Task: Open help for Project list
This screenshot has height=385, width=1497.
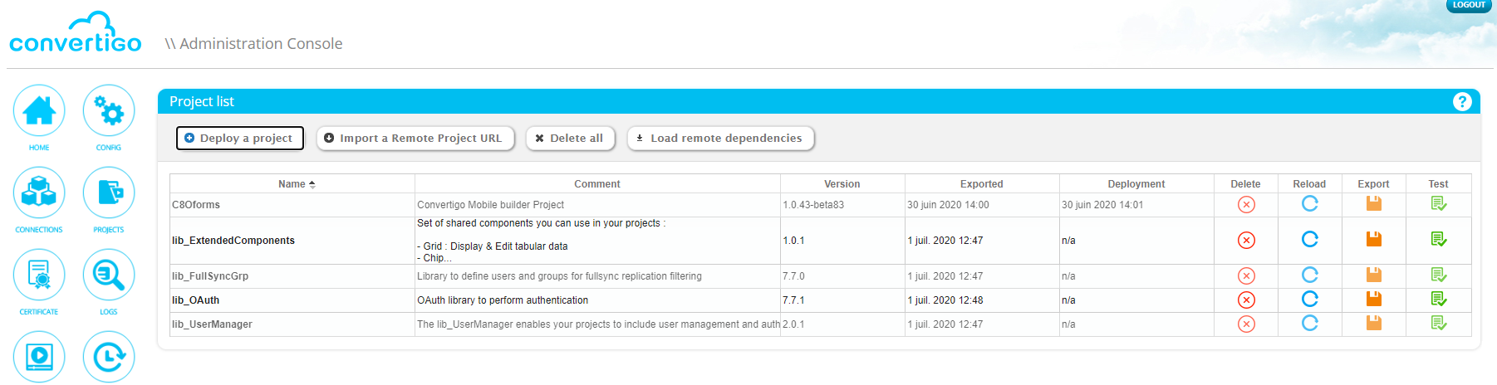Action: (x=1462, y=102)
